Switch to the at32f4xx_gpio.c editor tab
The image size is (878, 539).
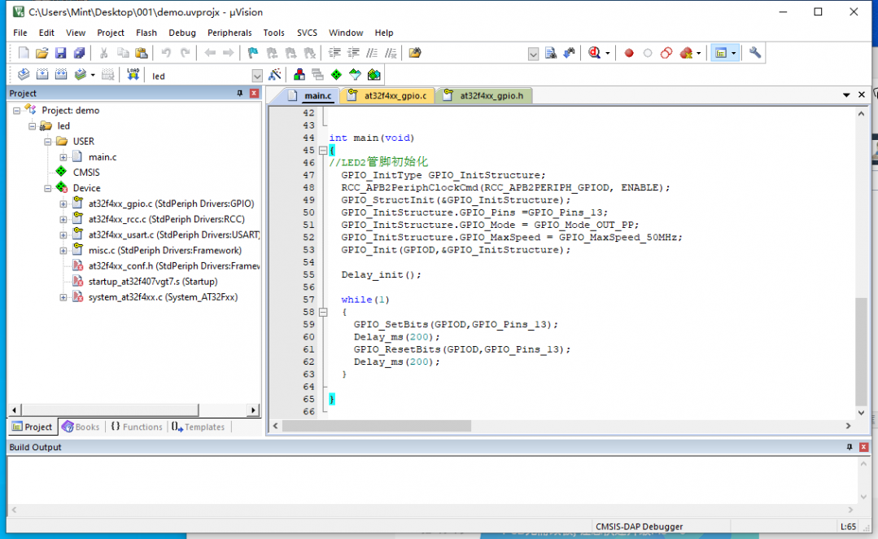[x=387, y=96]
